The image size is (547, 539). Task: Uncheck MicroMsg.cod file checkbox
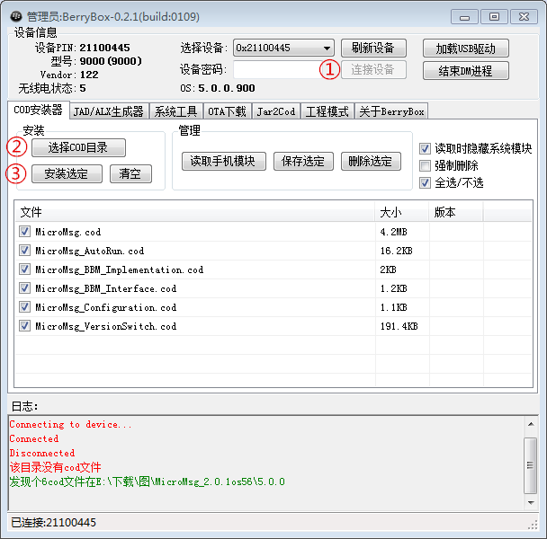pos(24,232)
